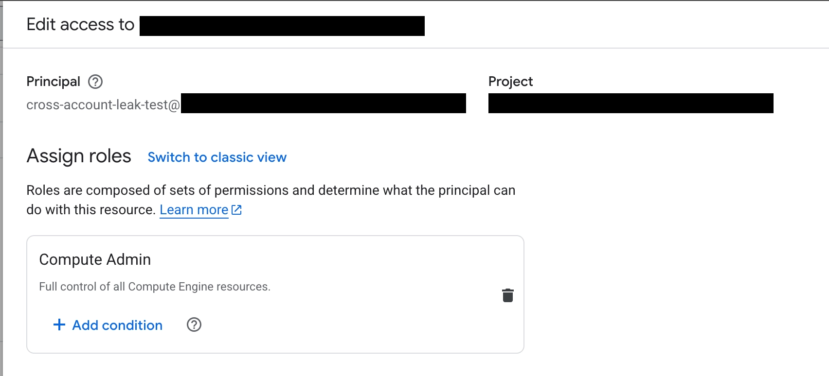829x376 pixels.
Task: Click the Assign roles heading
Action: [x=78, y=156]
